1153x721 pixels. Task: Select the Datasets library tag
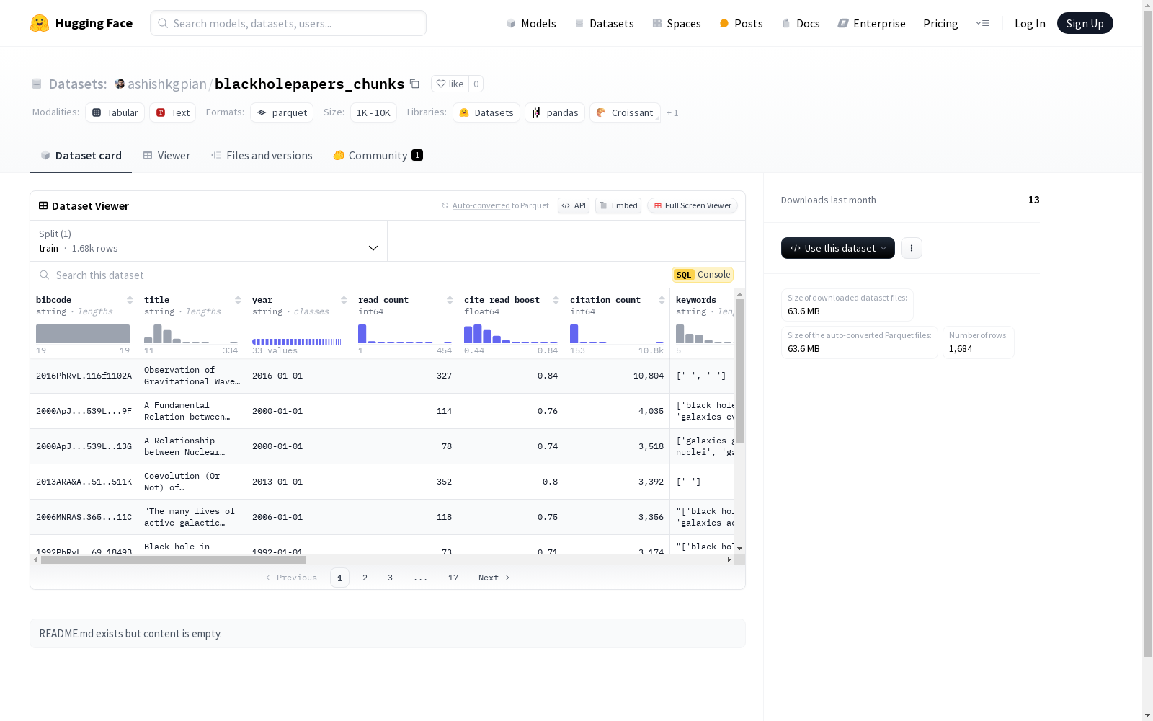tap(486, 112)
